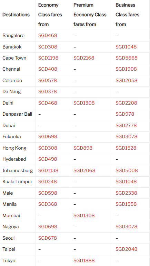Click Male Business Class fare SGD2338
Image resolution: width=150 pixels, height=266 pixels.
click(126, 193)
